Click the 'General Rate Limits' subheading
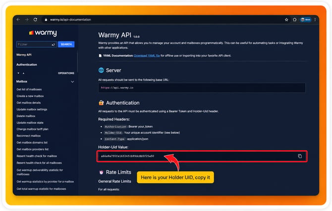The image size is (332, 211). coord(114,181)
